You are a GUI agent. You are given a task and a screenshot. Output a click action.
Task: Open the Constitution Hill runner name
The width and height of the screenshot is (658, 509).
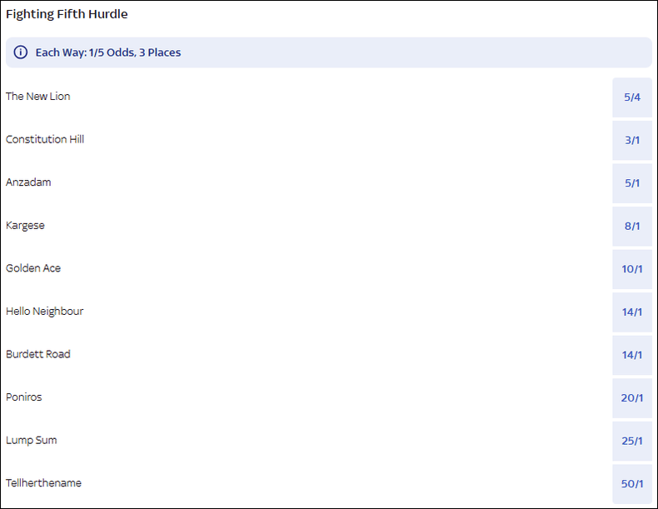point(45,139)
